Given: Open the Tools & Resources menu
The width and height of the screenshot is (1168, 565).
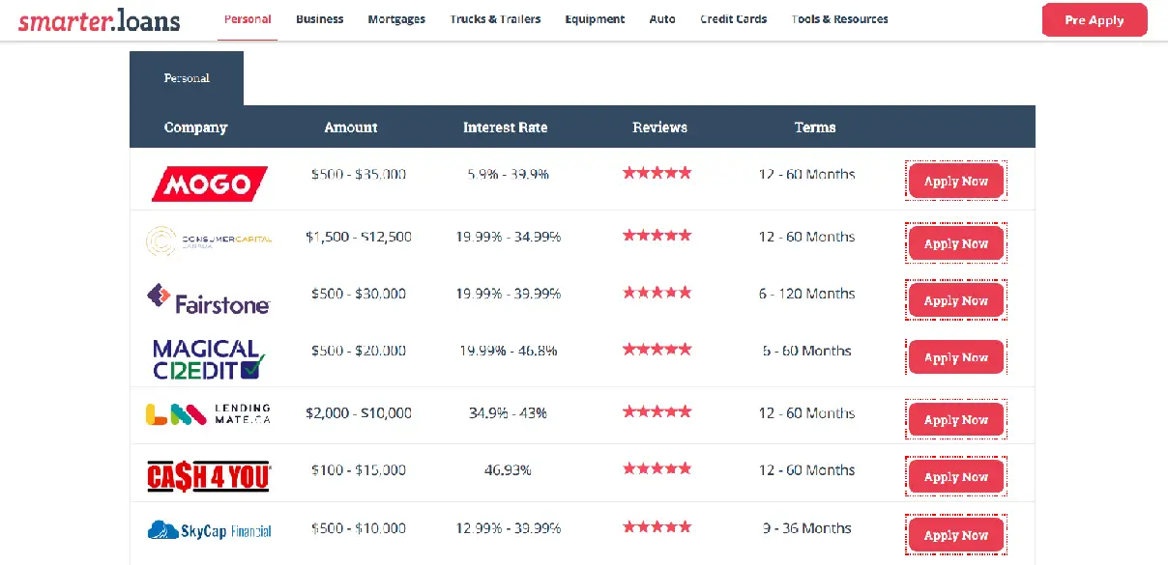Looking at the screenshot, I should coord(839,19).
